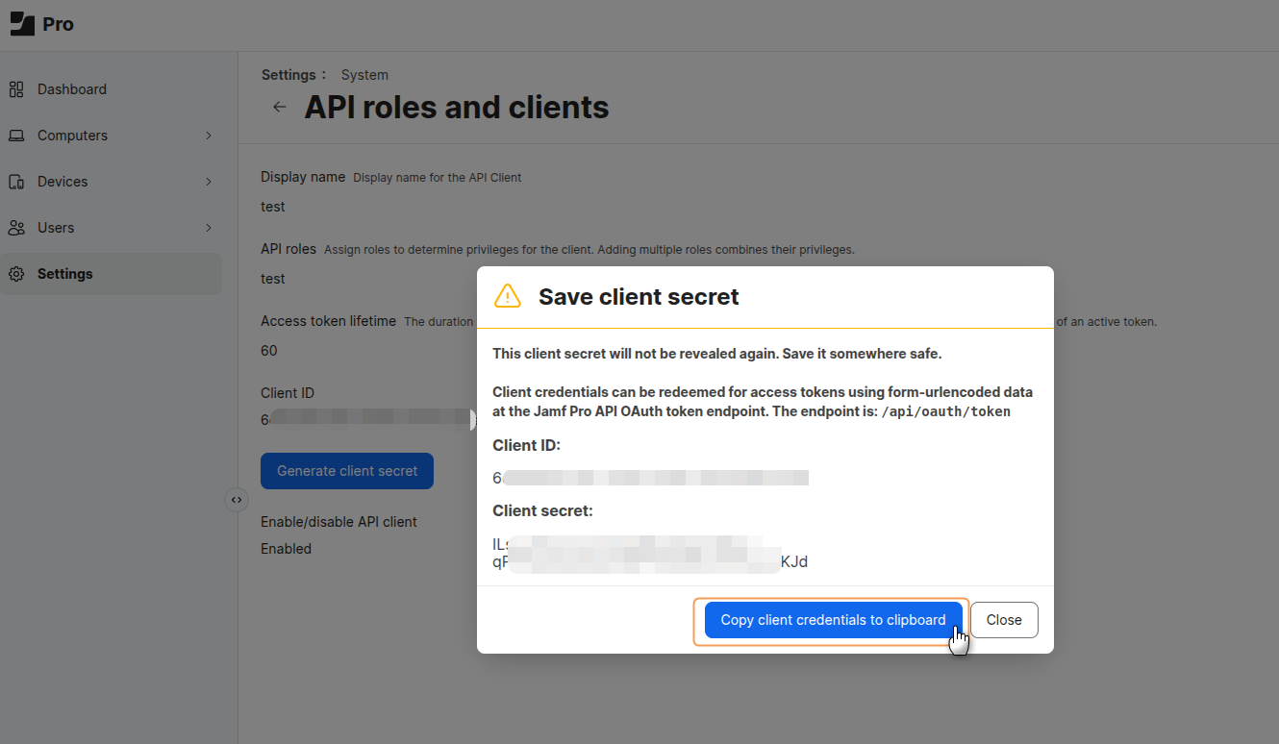Click the Devices icon in sidebar

(16, 182)
